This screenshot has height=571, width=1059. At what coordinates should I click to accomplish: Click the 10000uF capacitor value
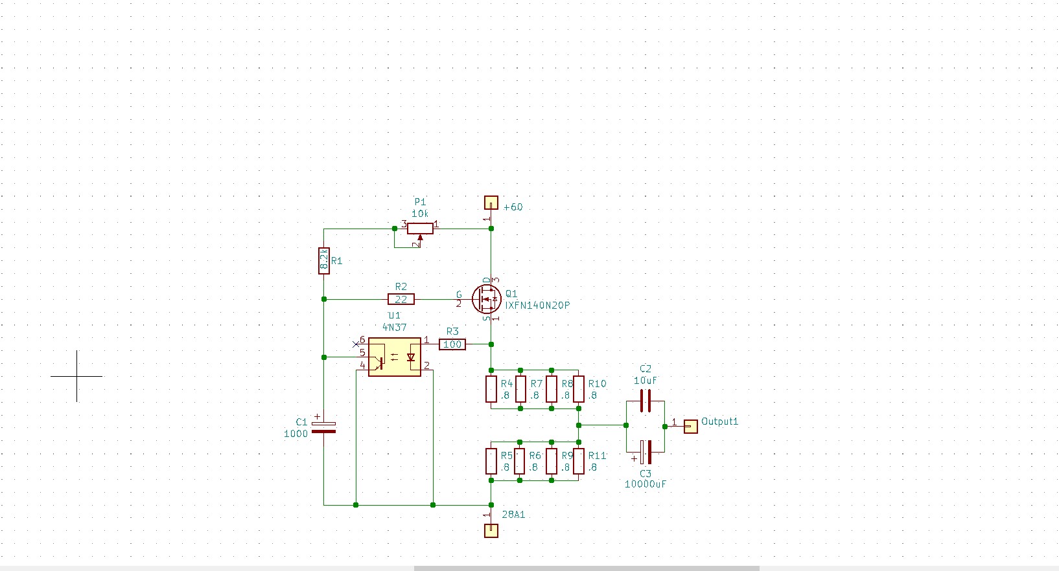(x=646, y=484)
